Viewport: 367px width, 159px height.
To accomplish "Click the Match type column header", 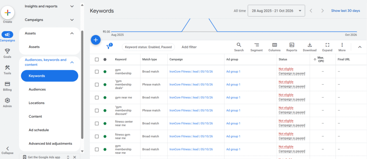I will coord(149,60).
